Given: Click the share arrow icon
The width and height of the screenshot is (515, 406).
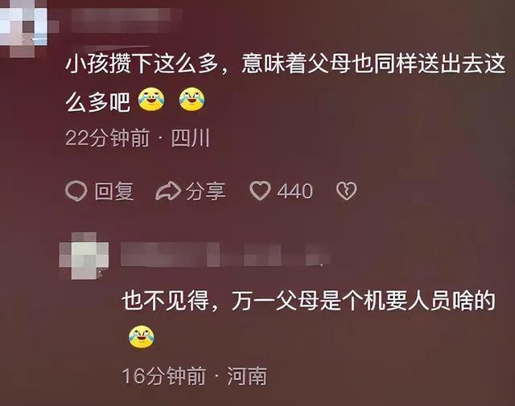Looking at the screenshot, I should (168, 191).
